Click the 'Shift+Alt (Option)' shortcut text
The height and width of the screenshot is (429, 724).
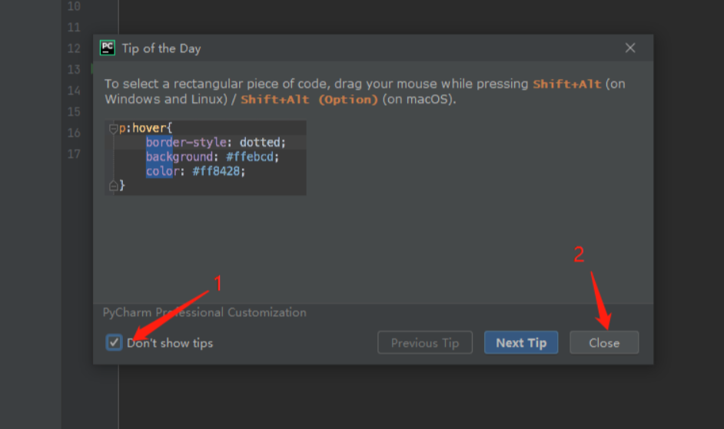310,99
